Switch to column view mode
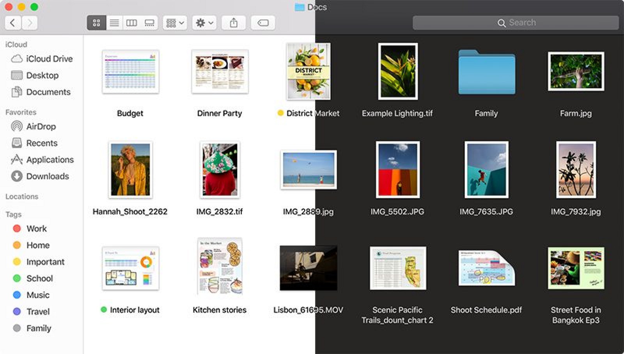 [132, 23]
